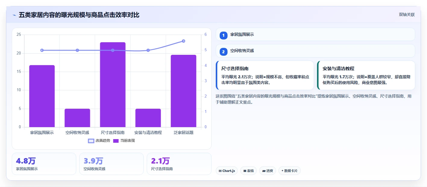Click the trend line point above 家居氛围展示
This screenshot has width=427, height=187.
(x=42, y=50)
